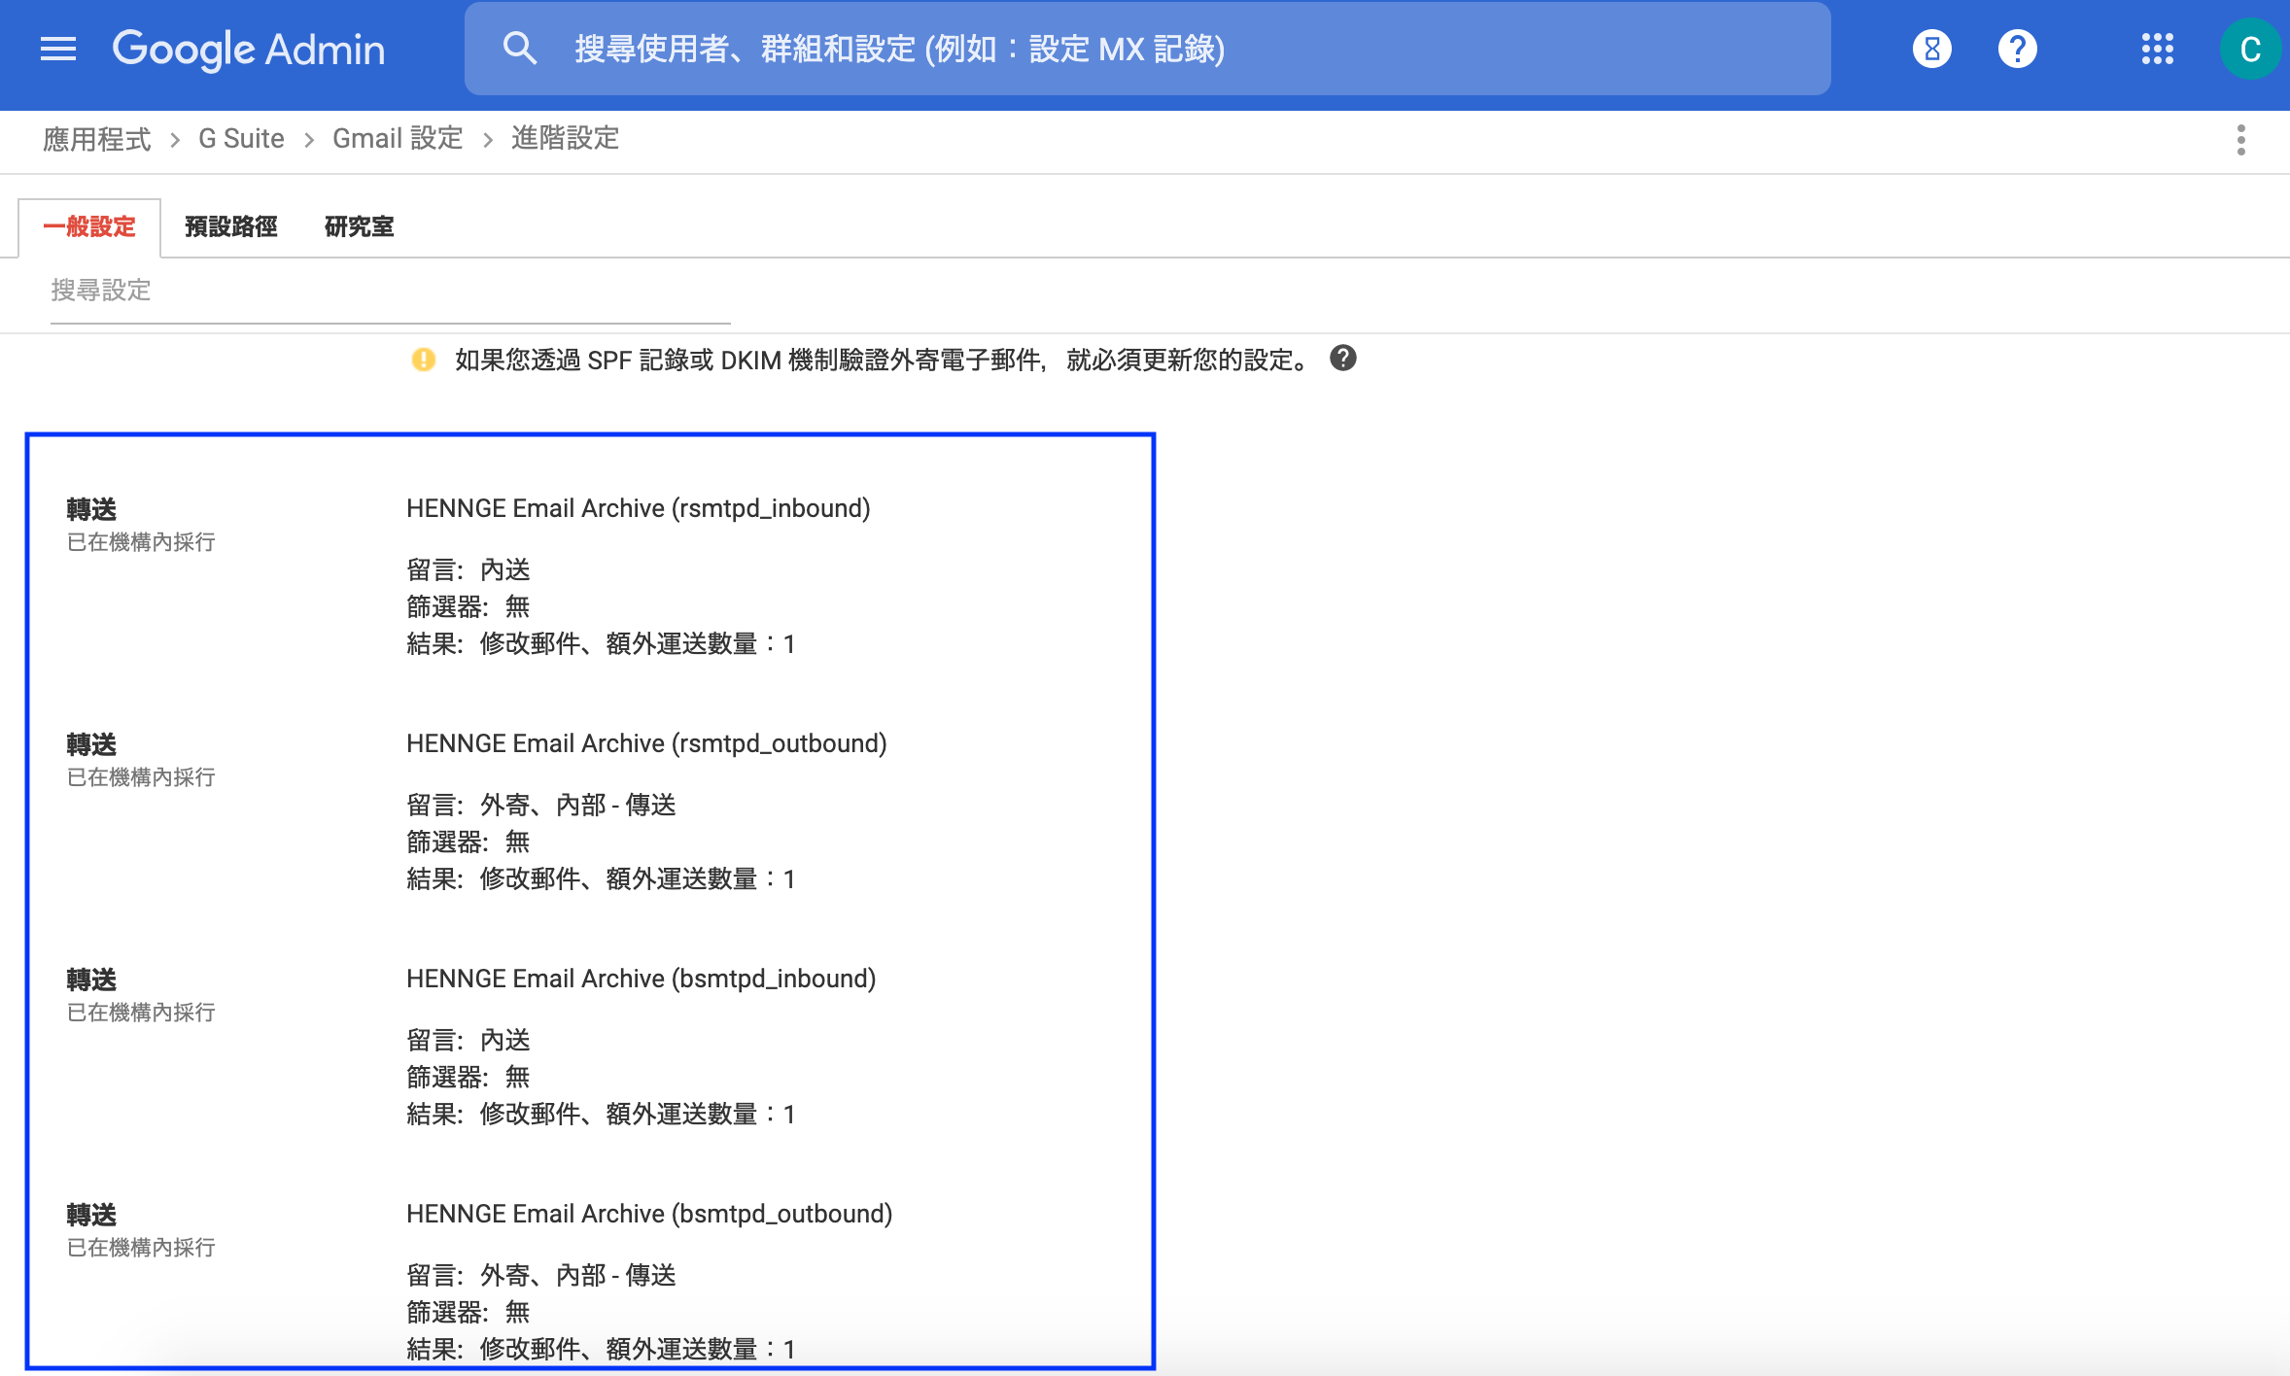Select HENNGE Email Archive (rsmtpd_inbound) entry
This screenshot has width=2290, height=1376.
tap(639, 508)
